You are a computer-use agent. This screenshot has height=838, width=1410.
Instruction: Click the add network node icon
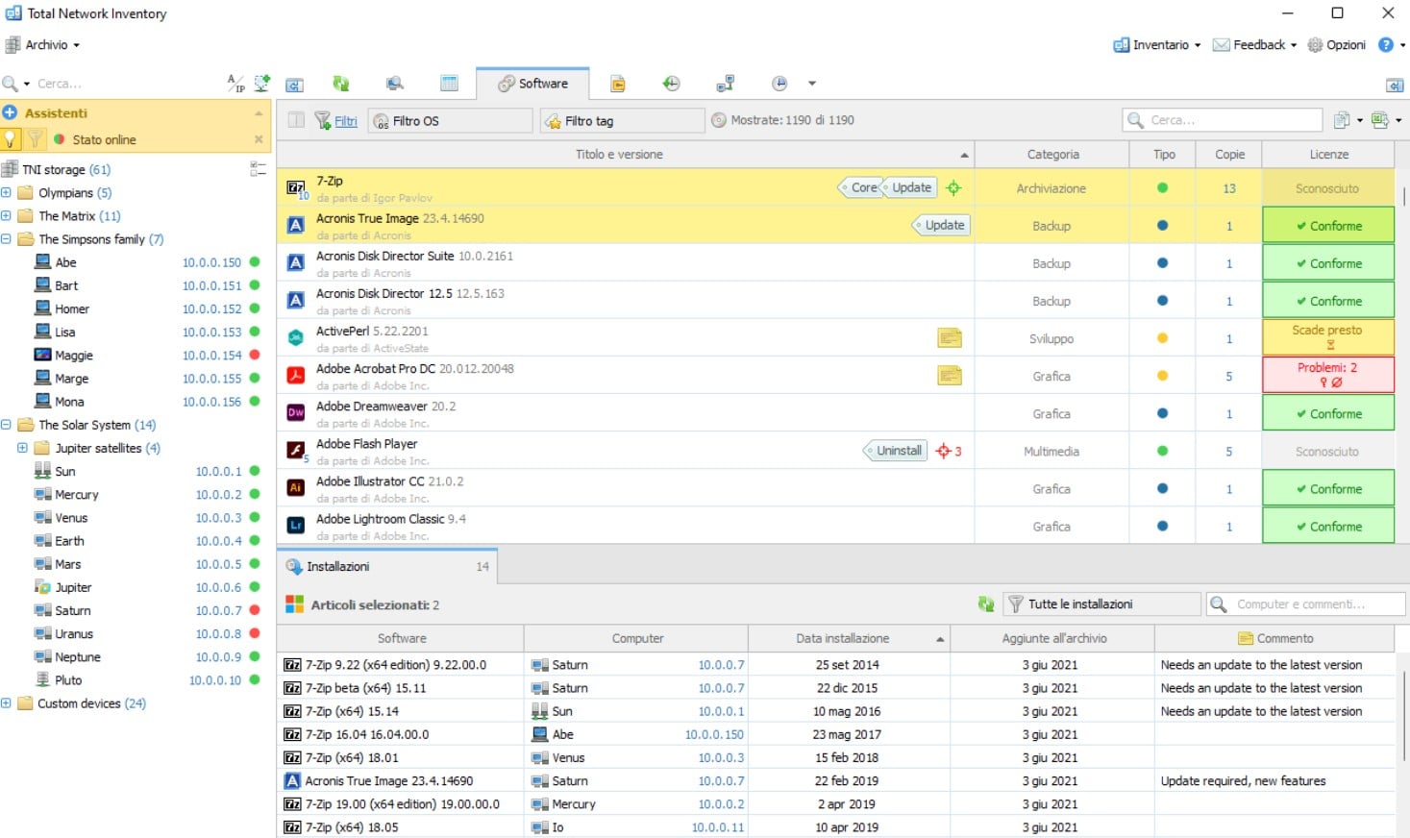coord(261,84)
